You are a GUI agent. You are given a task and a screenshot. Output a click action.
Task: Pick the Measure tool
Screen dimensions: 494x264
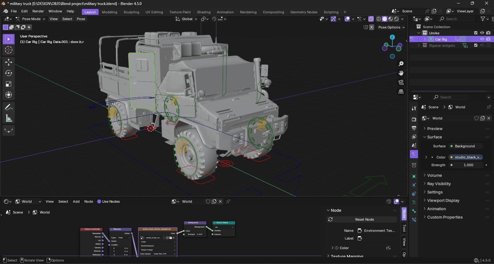(x=9, y=118)
